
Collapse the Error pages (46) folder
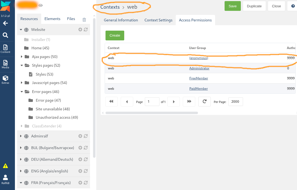click(22, 92)
